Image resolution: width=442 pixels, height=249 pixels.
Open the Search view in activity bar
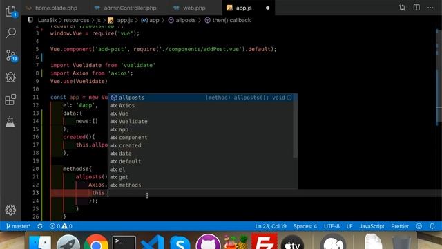11,33
